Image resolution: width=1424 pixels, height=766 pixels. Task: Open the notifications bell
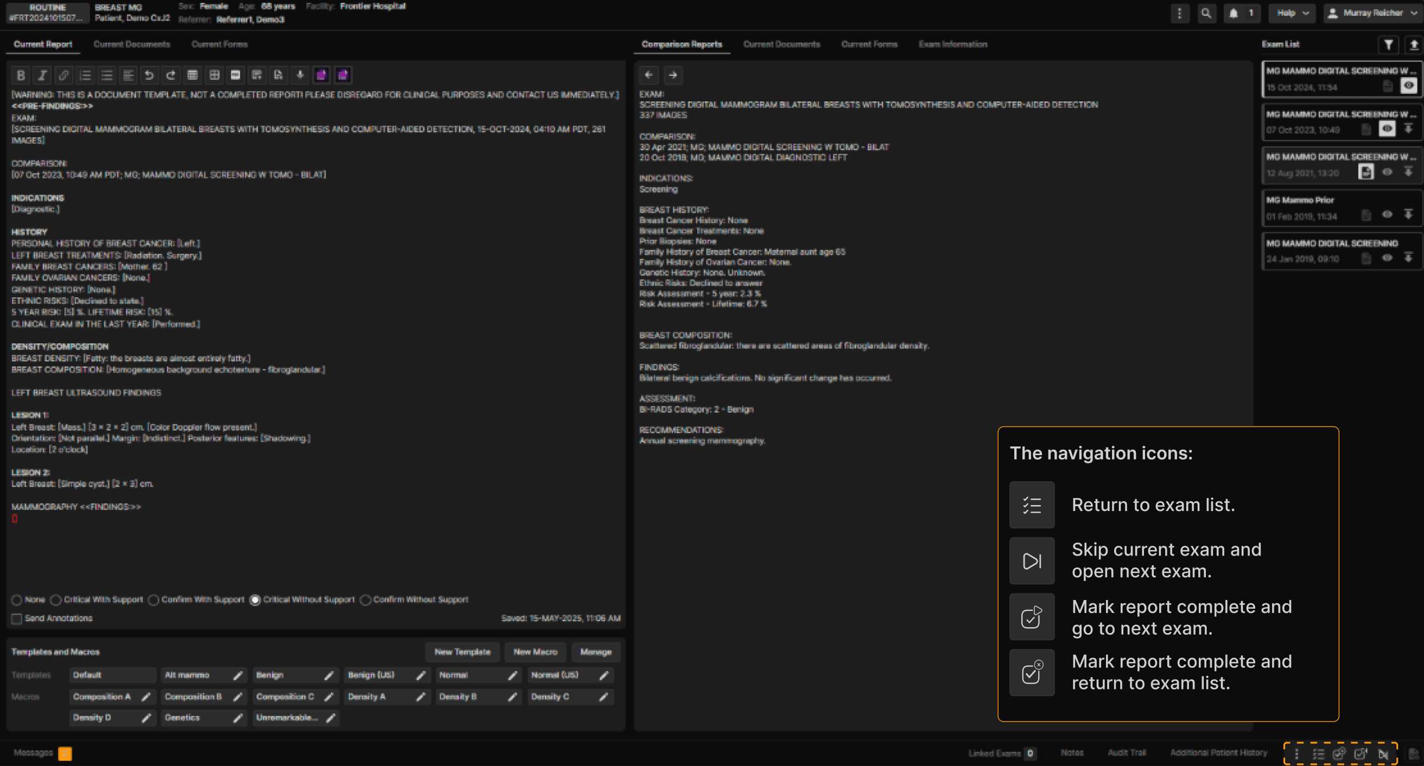click(x=1234, y=13)
